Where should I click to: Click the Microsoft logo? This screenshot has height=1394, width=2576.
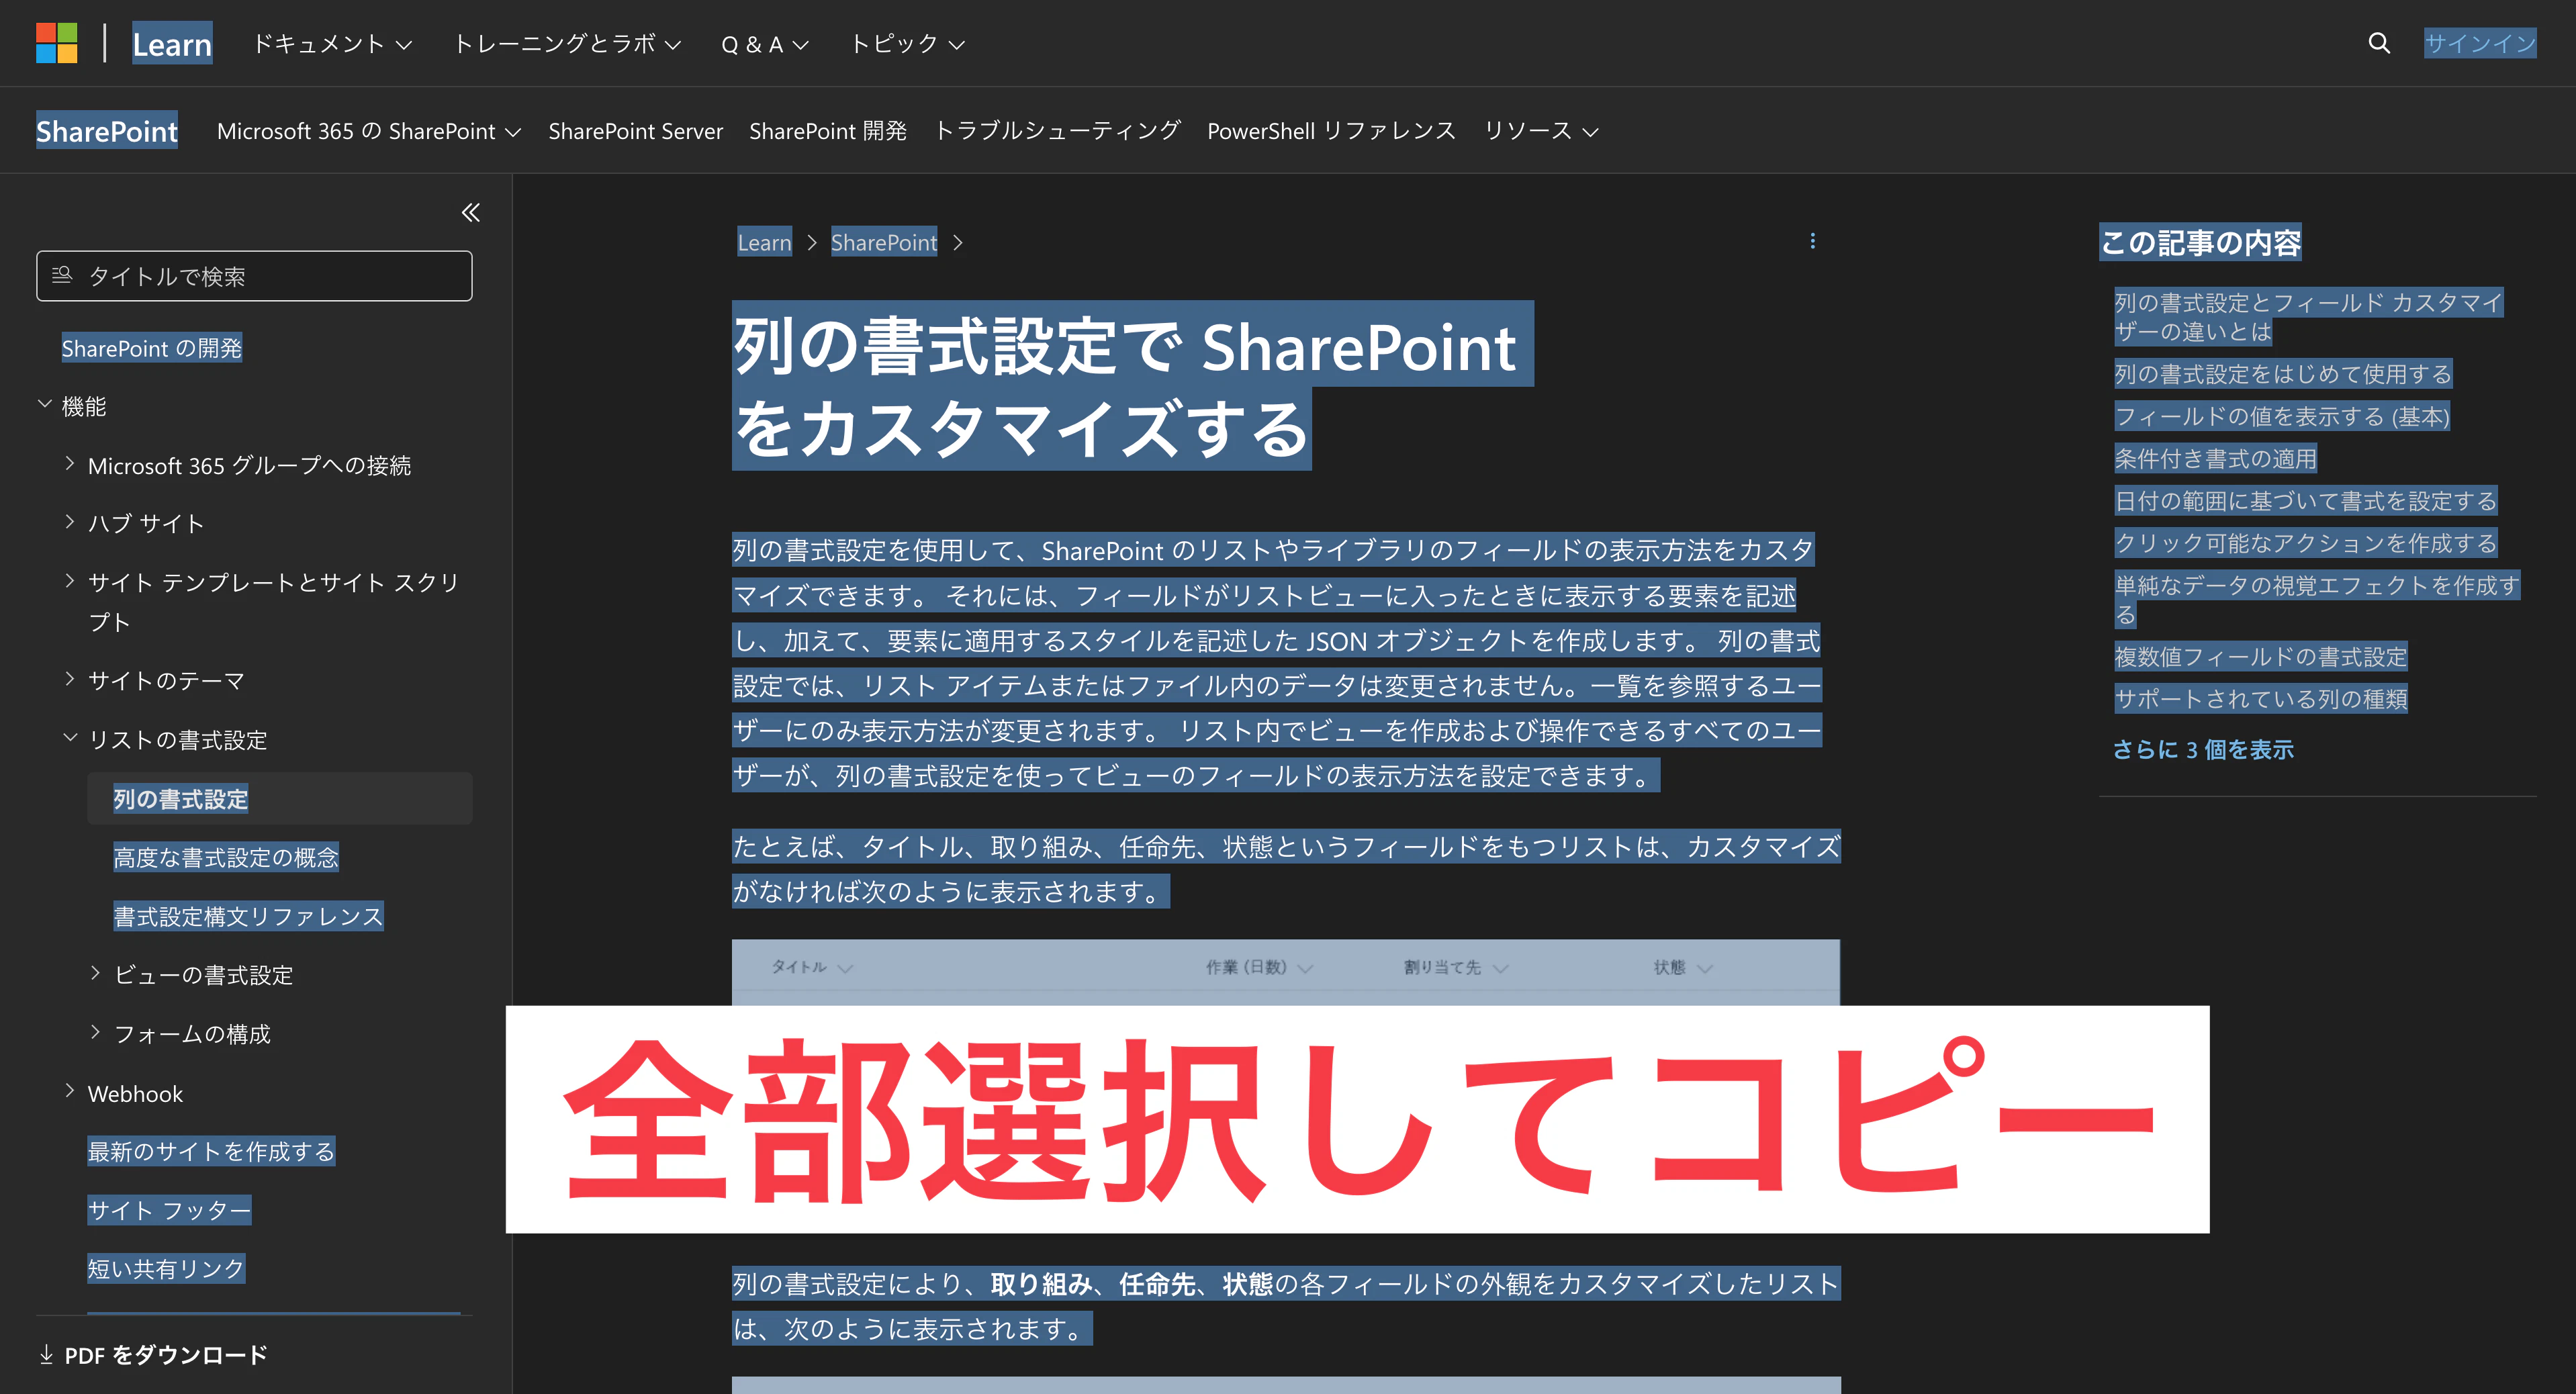(56, 43)
